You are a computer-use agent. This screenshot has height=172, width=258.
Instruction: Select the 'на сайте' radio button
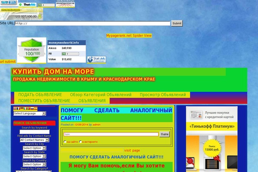(x=65, y=142)
